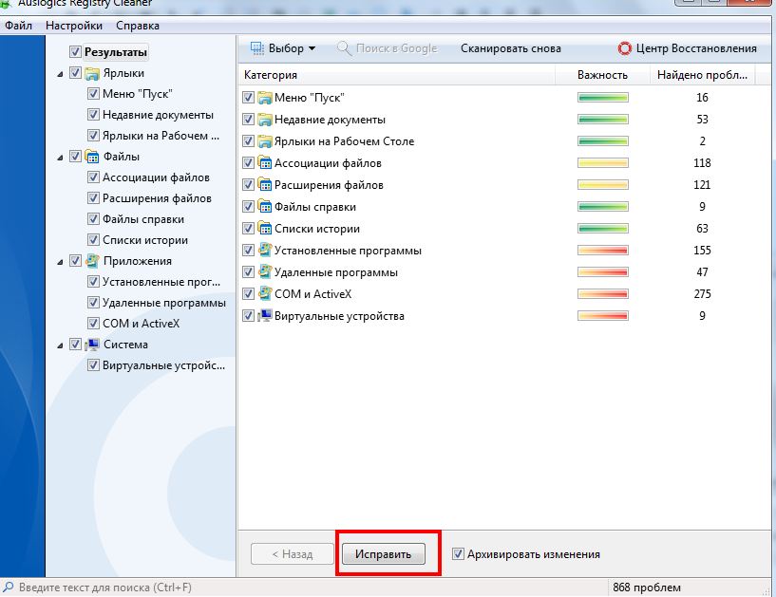Click the search magnifier icon in status bar
Viewport: 776px width, 597px height.
pyautogui.click(x=8, y=588)
